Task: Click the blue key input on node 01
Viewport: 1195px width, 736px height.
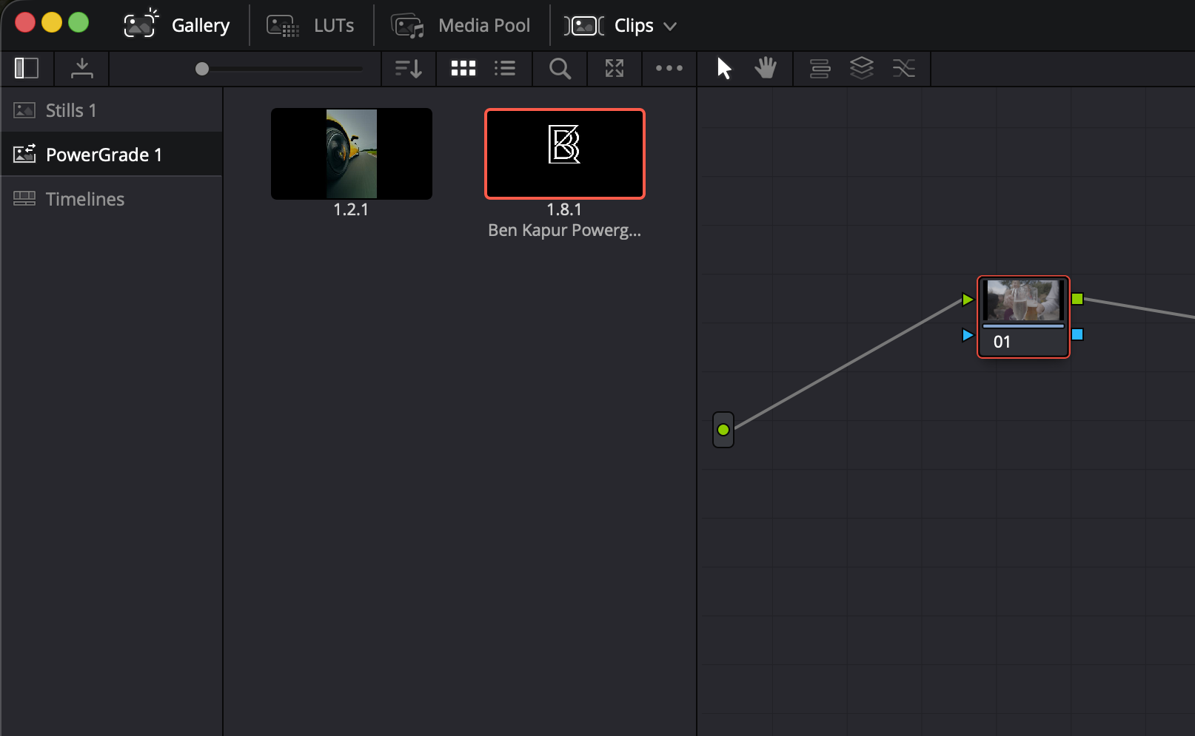Action: 968,335
